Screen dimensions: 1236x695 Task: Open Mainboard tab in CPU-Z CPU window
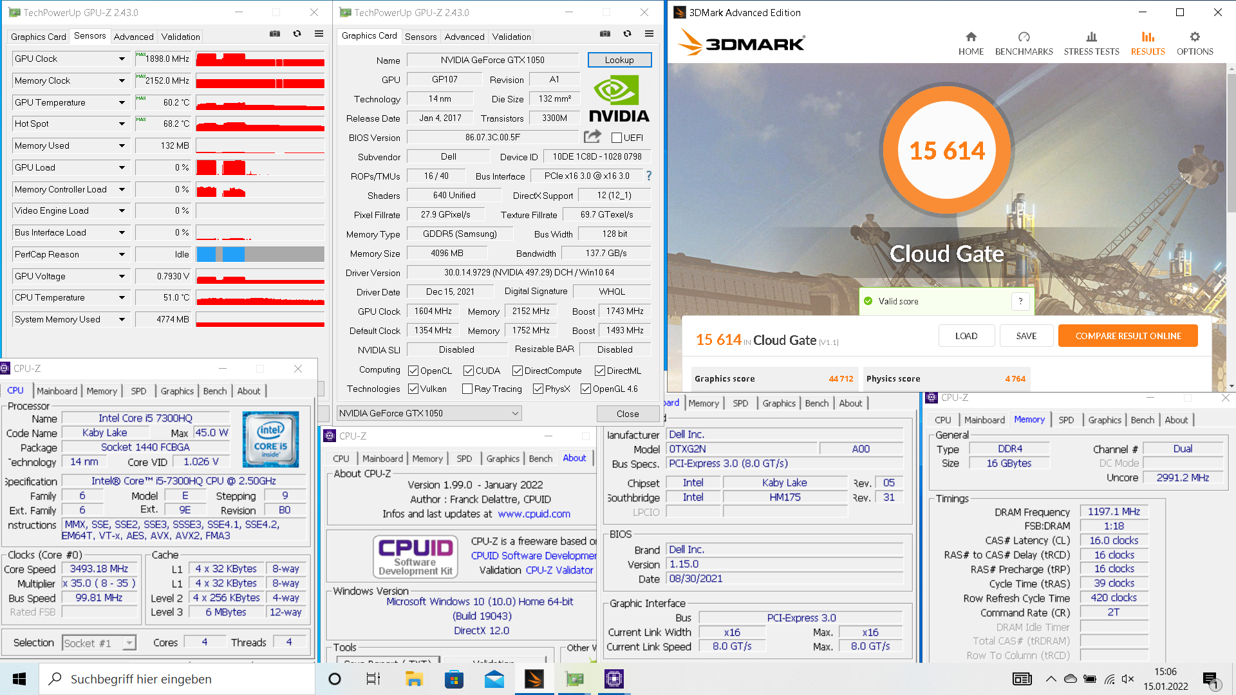pyautogui.click(x=57, y=391)
